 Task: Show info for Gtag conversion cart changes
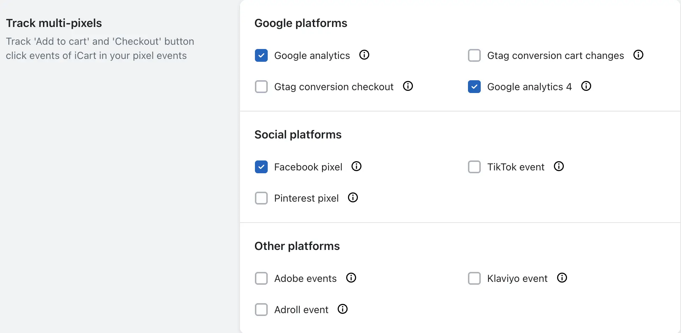(x=638, y=55)
